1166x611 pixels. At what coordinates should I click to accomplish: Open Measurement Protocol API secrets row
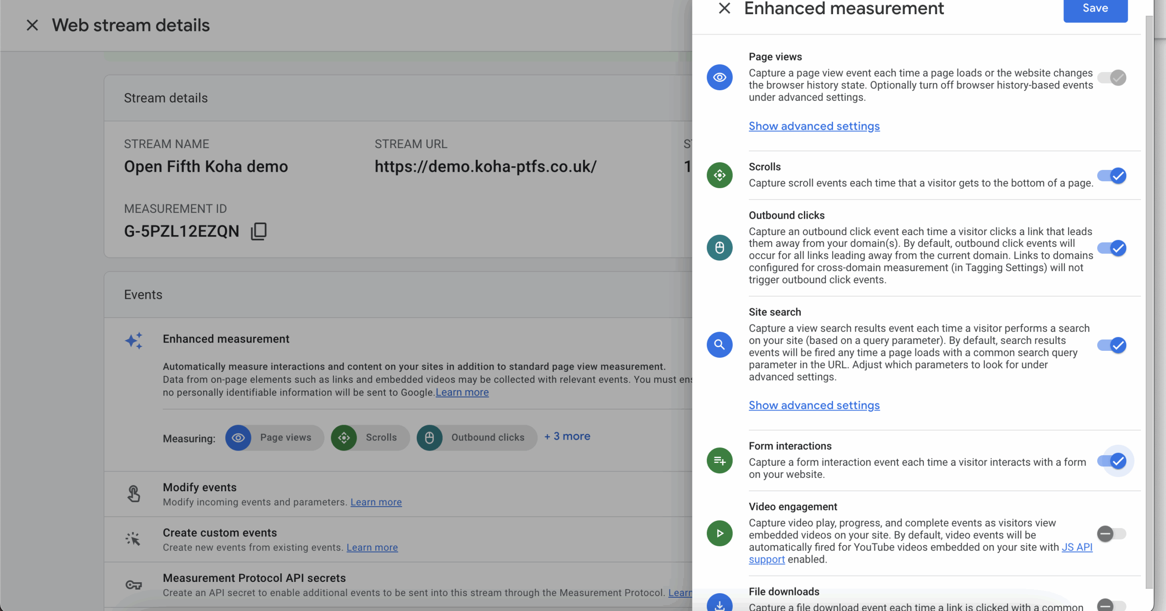(399, 585)
